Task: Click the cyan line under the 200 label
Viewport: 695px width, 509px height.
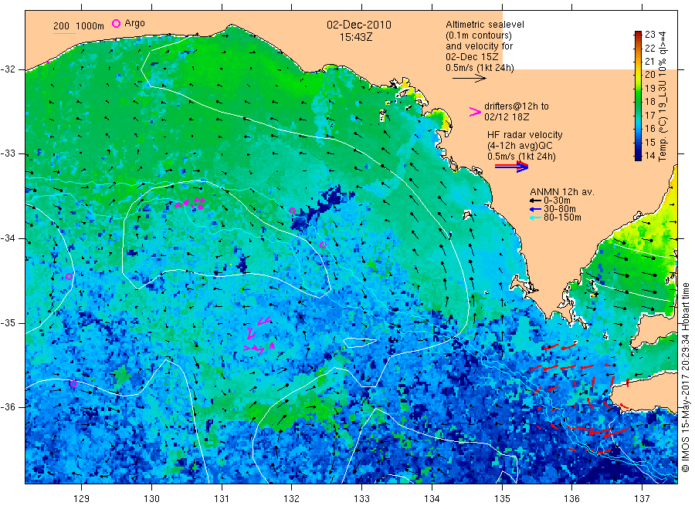Action: 64,33
